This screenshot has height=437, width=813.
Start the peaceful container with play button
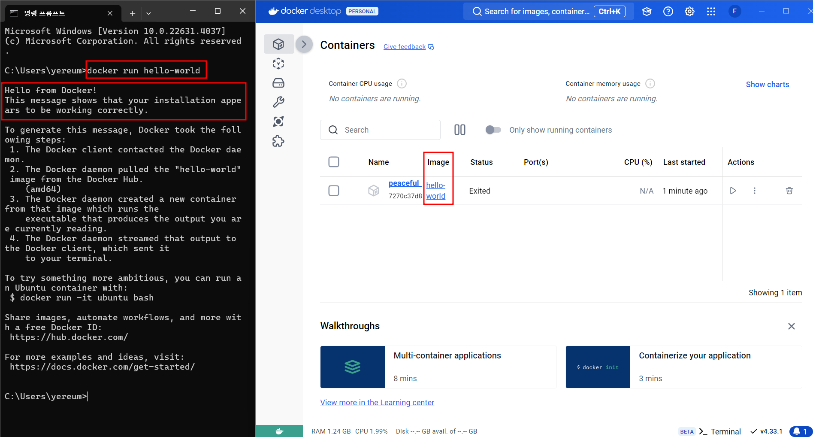733,191
